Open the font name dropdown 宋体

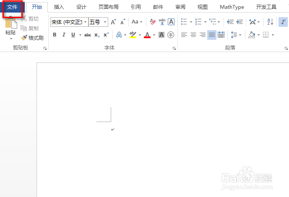point(85,22)
